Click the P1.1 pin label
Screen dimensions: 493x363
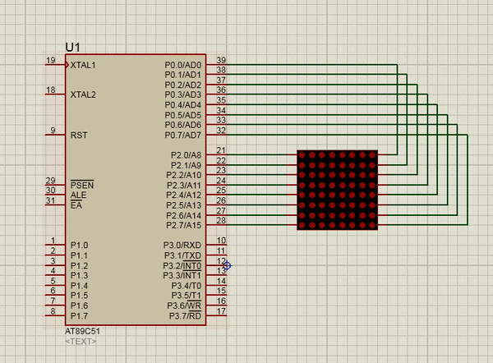(x=79, y=255)
